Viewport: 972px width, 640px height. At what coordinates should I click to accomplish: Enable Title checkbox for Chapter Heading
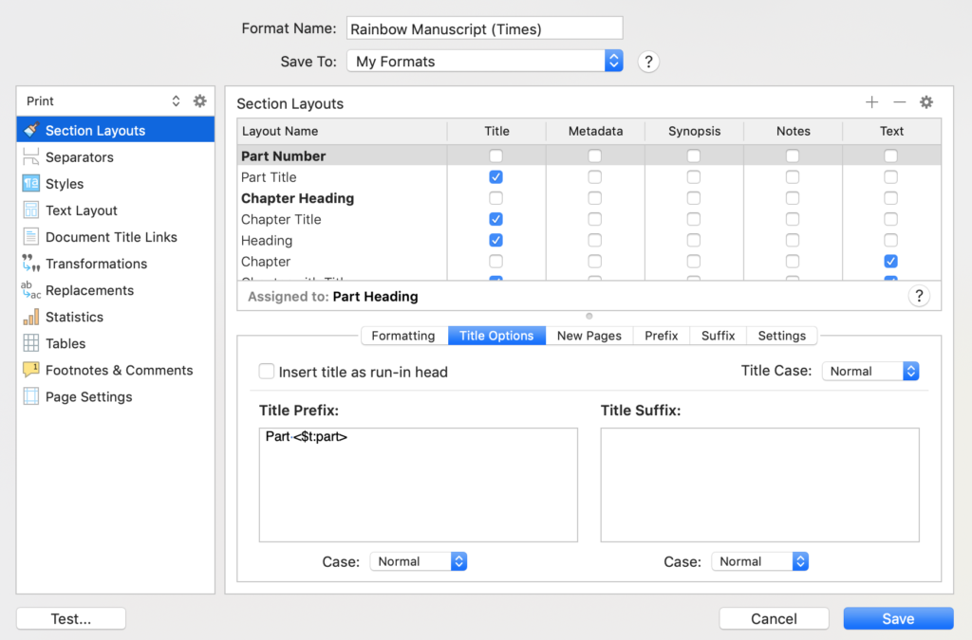(x=495, y=198)
